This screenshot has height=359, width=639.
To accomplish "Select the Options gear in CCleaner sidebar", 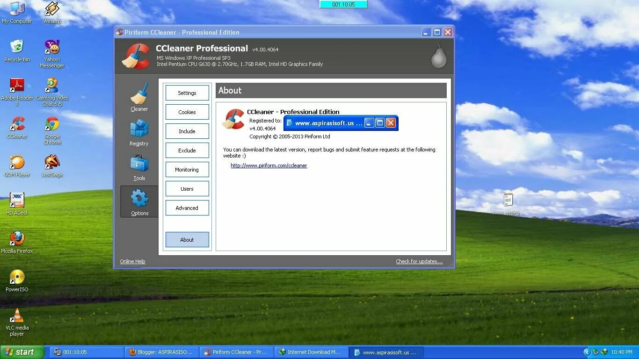I will [x=139, y=202].
